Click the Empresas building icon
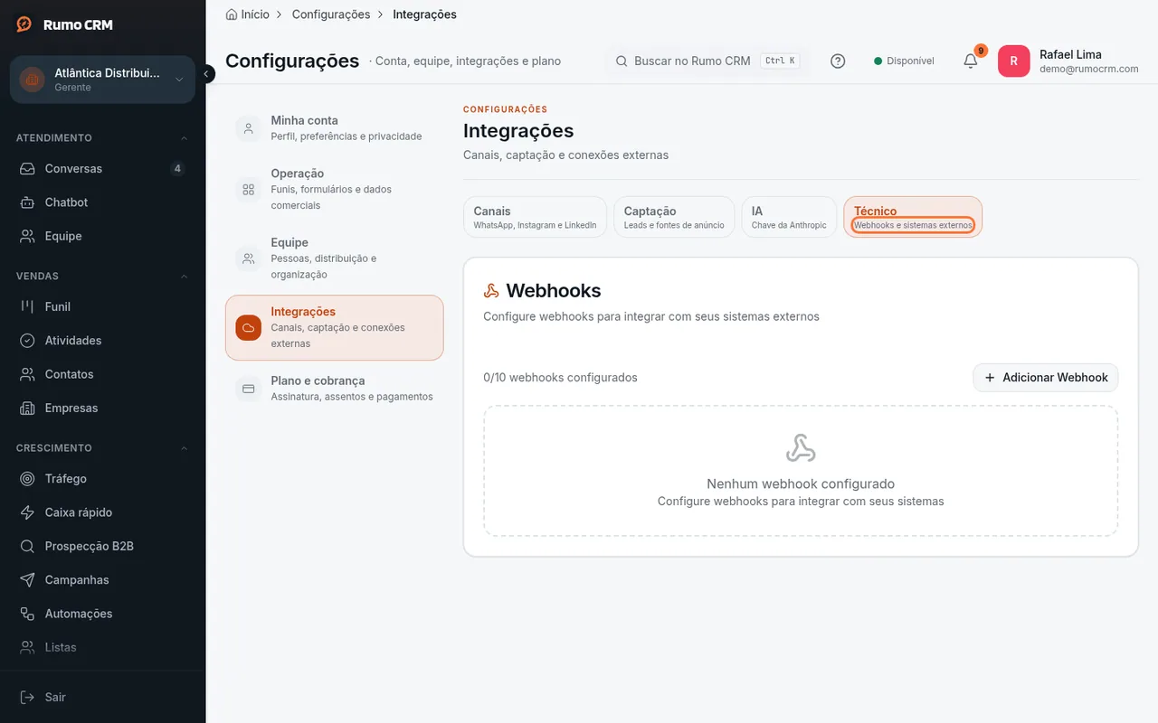 28,408
